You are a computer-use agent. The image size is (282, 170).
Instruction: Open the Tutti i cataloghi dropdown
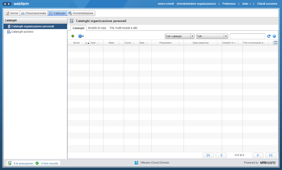pyautogui.click(x=180, y=36)
